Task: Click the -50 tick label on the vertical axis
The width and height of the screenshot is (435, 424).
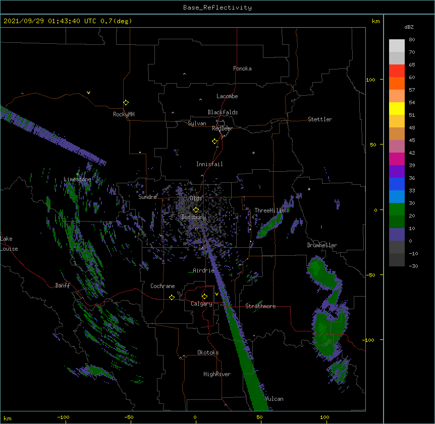Action: click(x=370, y=275)
